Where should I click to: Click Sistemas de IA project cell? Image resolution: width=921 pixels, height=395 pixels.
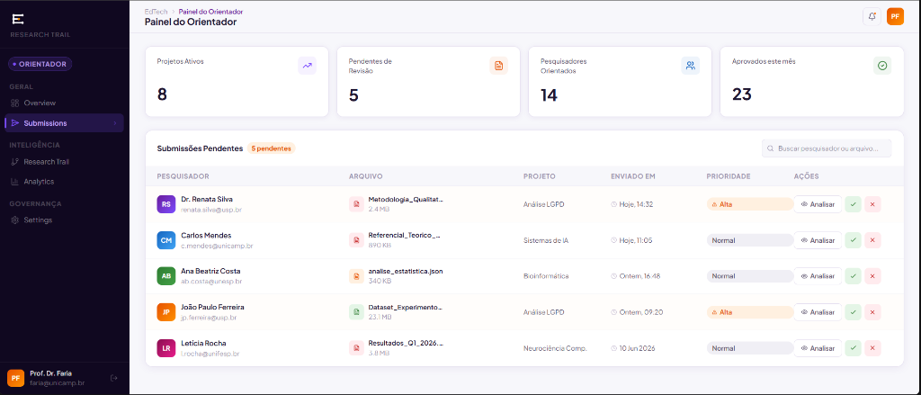point(546,240)
